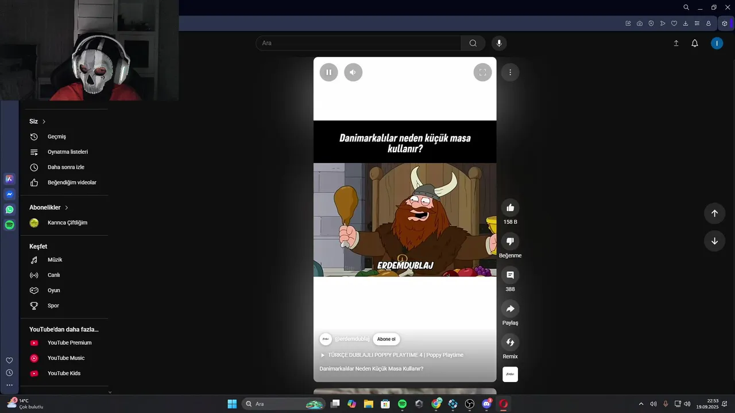The height and width of the screenshot is (413, 735).
Task: Open Spotify from the taskbar
Action: click(x=402, y=404)
